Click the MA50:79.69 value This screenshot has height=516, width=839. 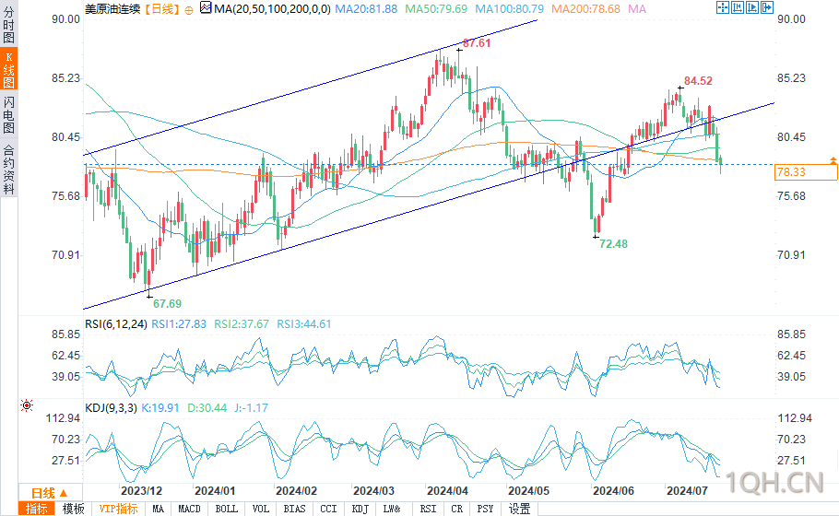point(436,9)
